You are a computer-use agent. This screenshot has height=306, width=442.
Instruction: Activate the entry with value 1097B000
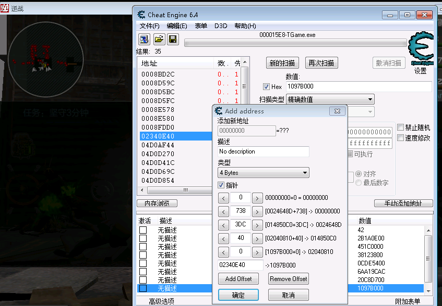[143, 288]
